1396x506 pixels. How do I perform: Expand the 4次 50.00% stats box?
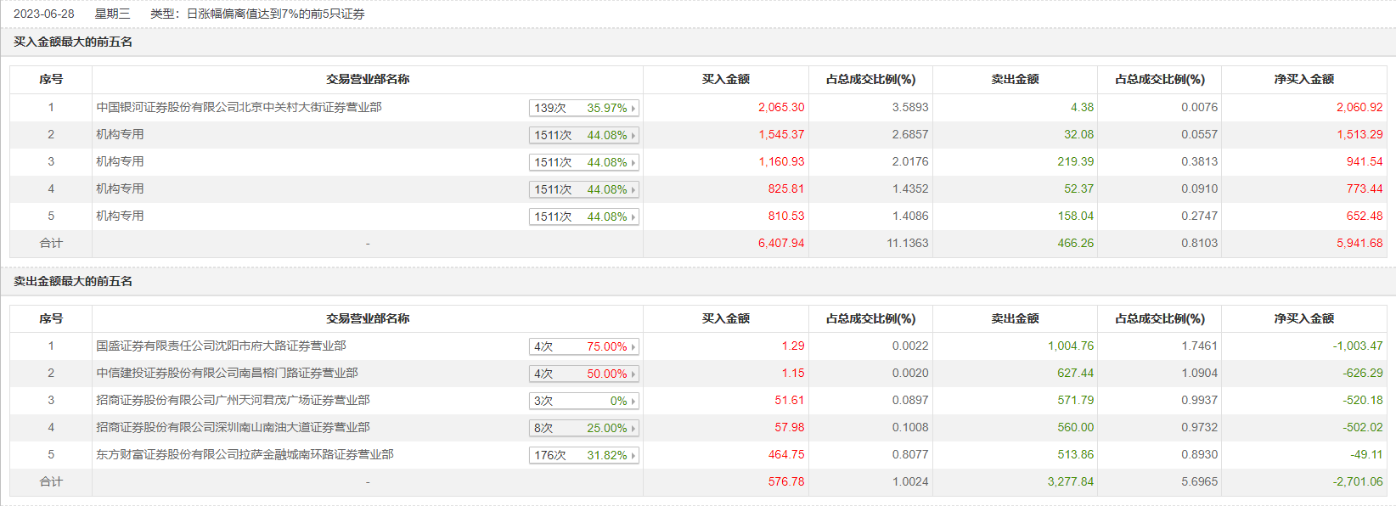[x=633, y=374]
